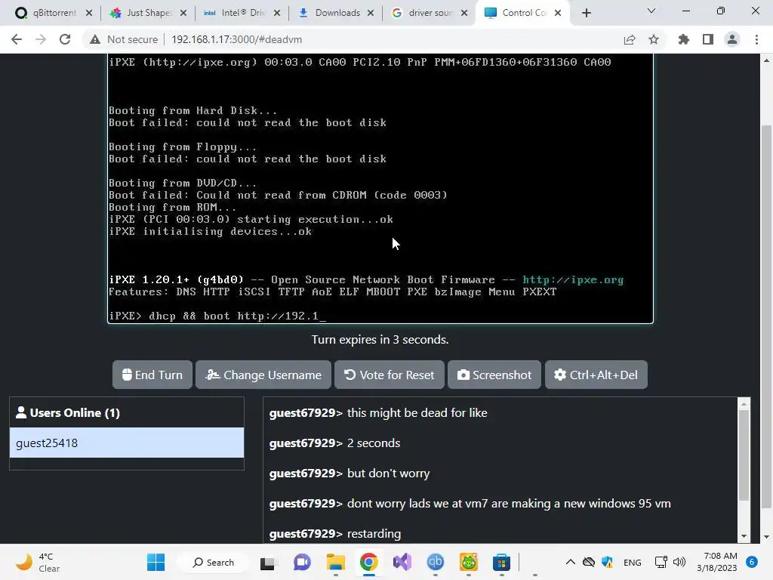Select user guest25418 in Users Online
Viewport: 773px width, 580px height.
(x=127, y=443)
